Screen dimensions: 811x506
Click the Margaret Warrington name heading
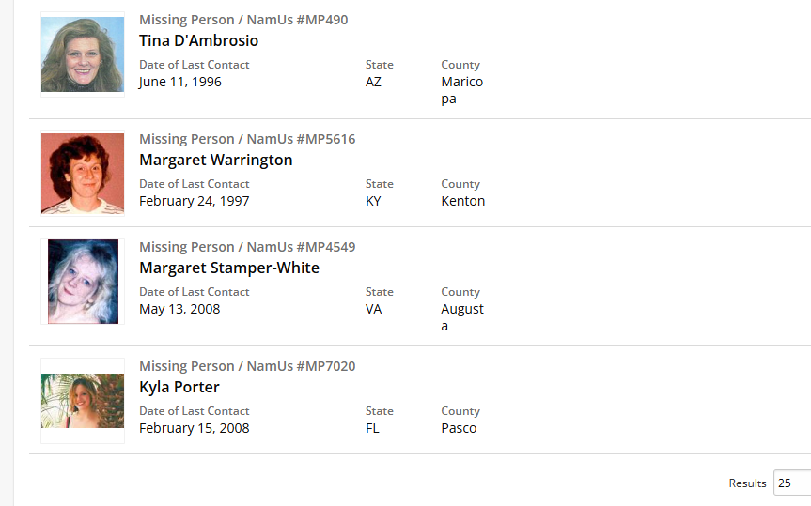[x=216, y=161]
